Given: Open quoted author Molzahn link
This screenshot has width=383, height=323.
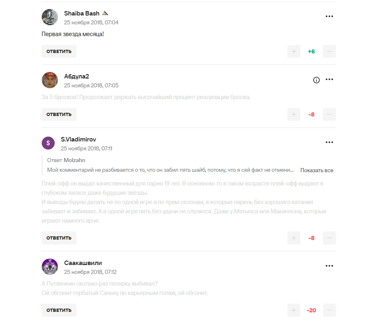Looking at the screenshot, I should (75, 160).
